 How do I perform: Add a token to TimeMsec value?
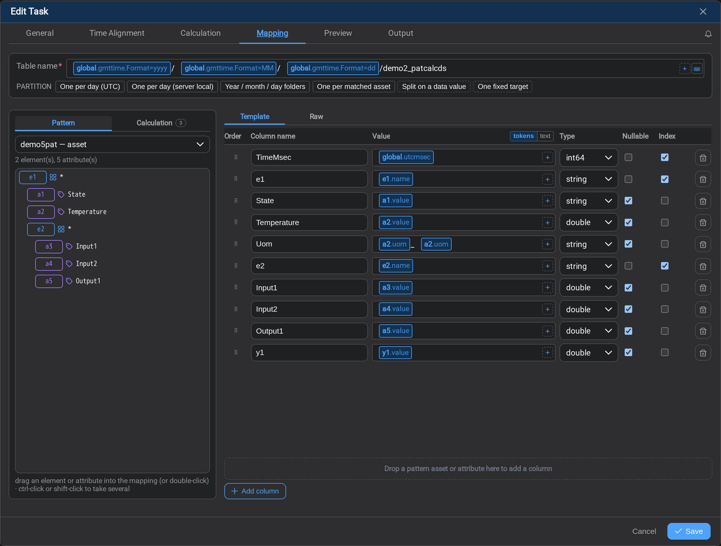pos(548,158)
